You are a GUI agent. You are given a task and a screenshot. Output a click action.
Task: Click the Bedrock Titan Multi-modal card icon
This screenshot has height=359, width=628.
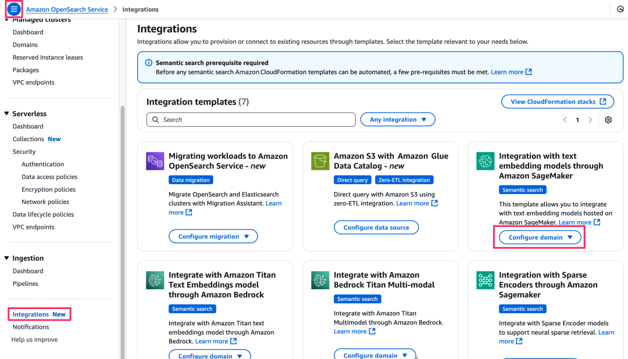click(320, 280)
